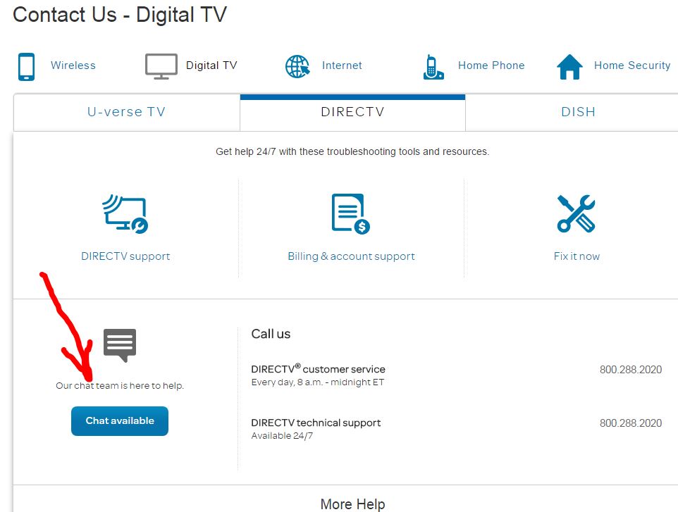Select the billing document icon with dollar sign
678x512 pixels.
(x=351, y=214)
